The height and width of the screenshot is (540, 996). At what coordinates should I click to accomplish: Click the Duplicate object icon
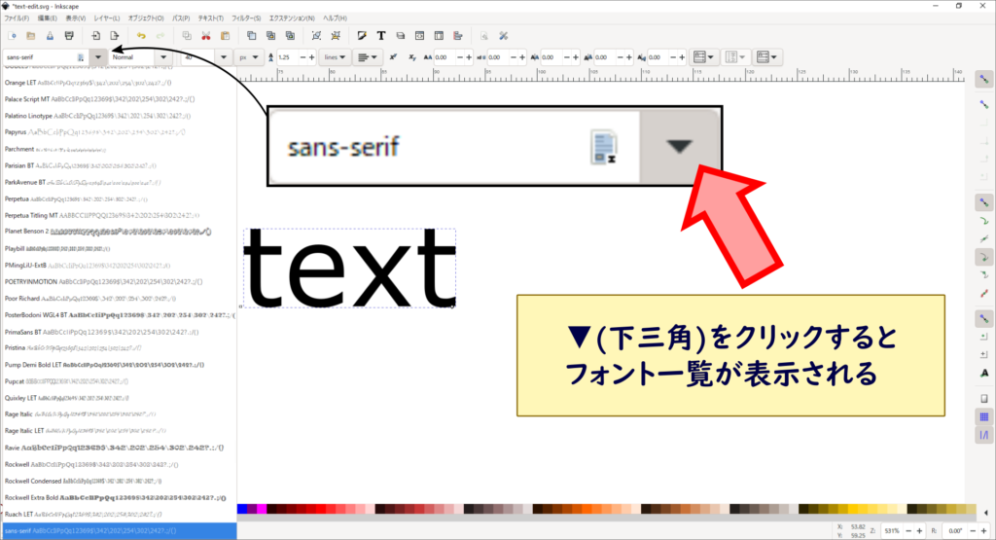pos(252,36)
